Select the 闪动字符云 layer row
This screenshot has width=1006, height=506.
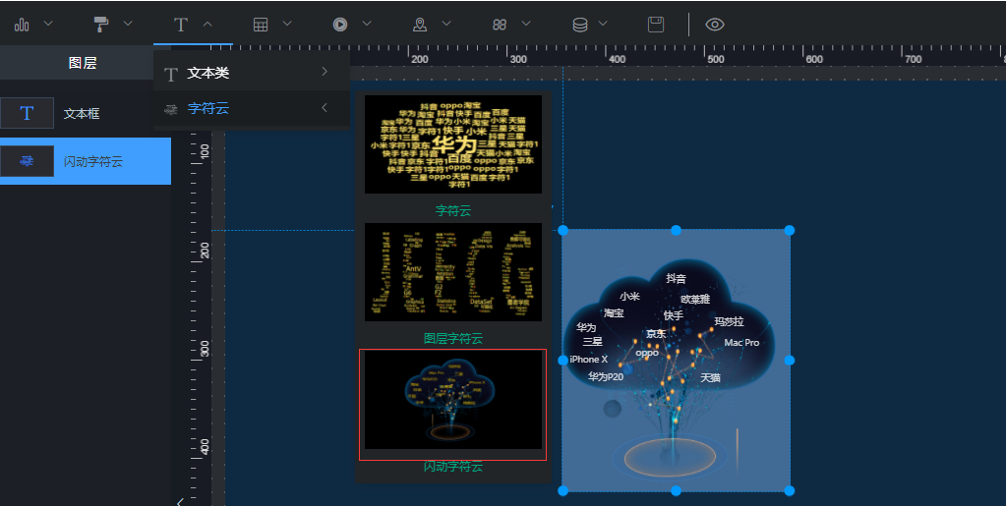click(x=86, y=161)
